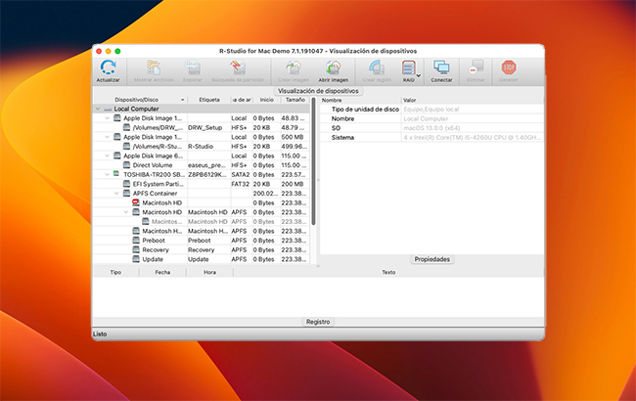Collapse the Apple Disk Image 6 node
Screen dimensions: 636x401
[x=107, y=156]
